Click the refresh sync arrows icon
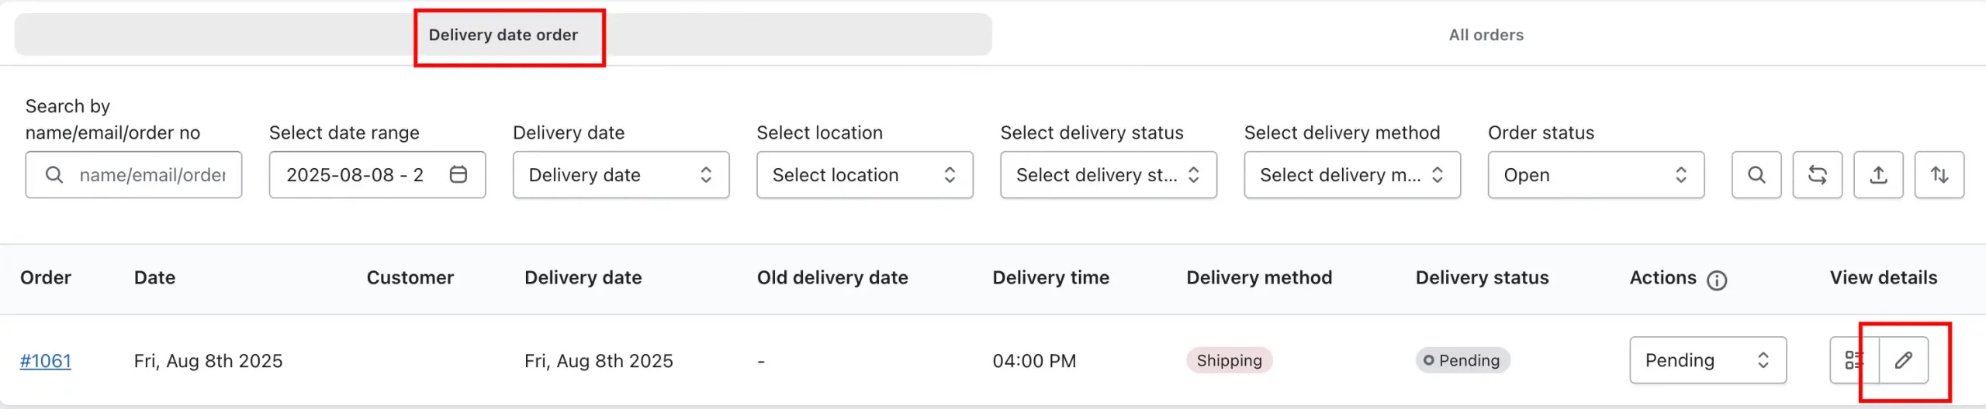The width and height of the screenshot is (1986, 409). click(1817, 175)
